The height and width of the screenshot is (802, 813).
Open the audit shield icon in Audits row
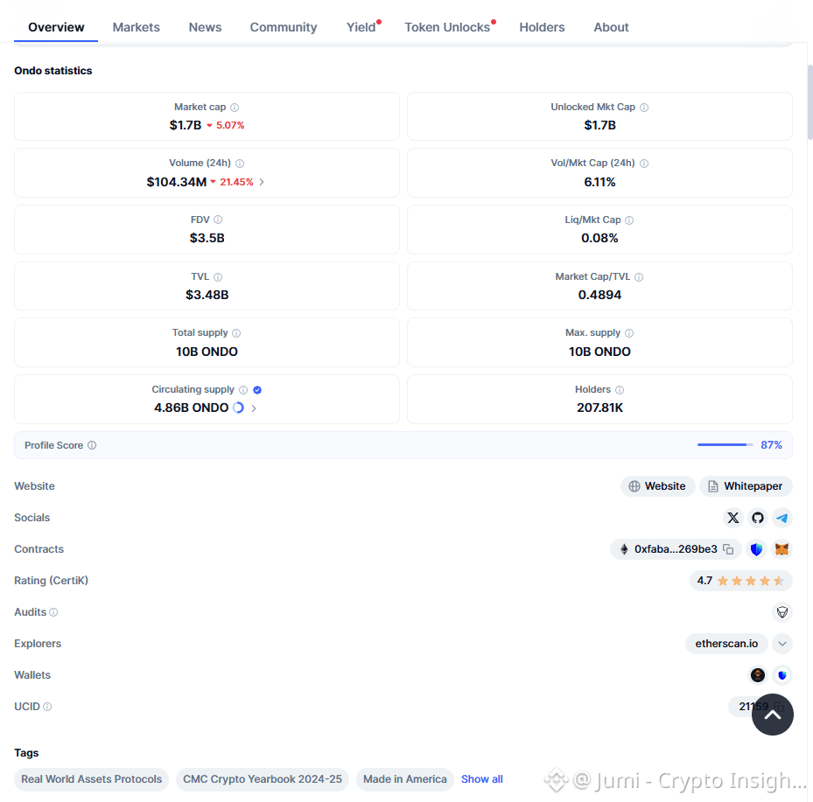781,612
